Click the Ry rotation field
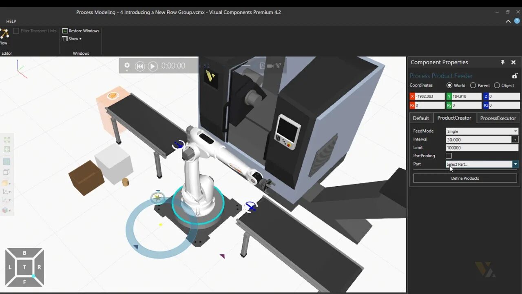 coord(467,105)
